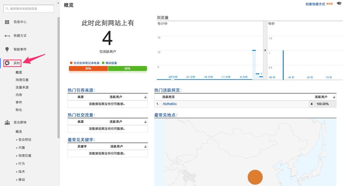Open 最常见地点 heading link
The width and height of the screenshot is (344, 186).
coord(166,115)
